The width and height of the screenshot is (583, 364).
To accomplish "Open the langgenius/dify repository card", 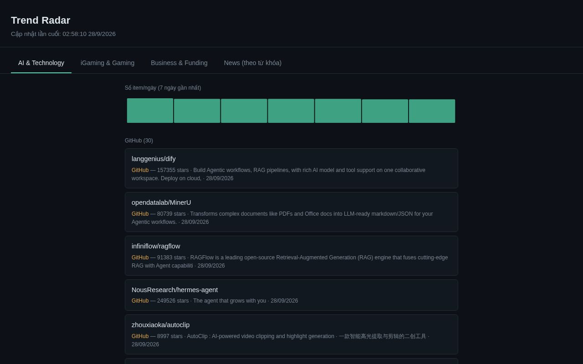I will pyautogui.click(x=291, y=168).
